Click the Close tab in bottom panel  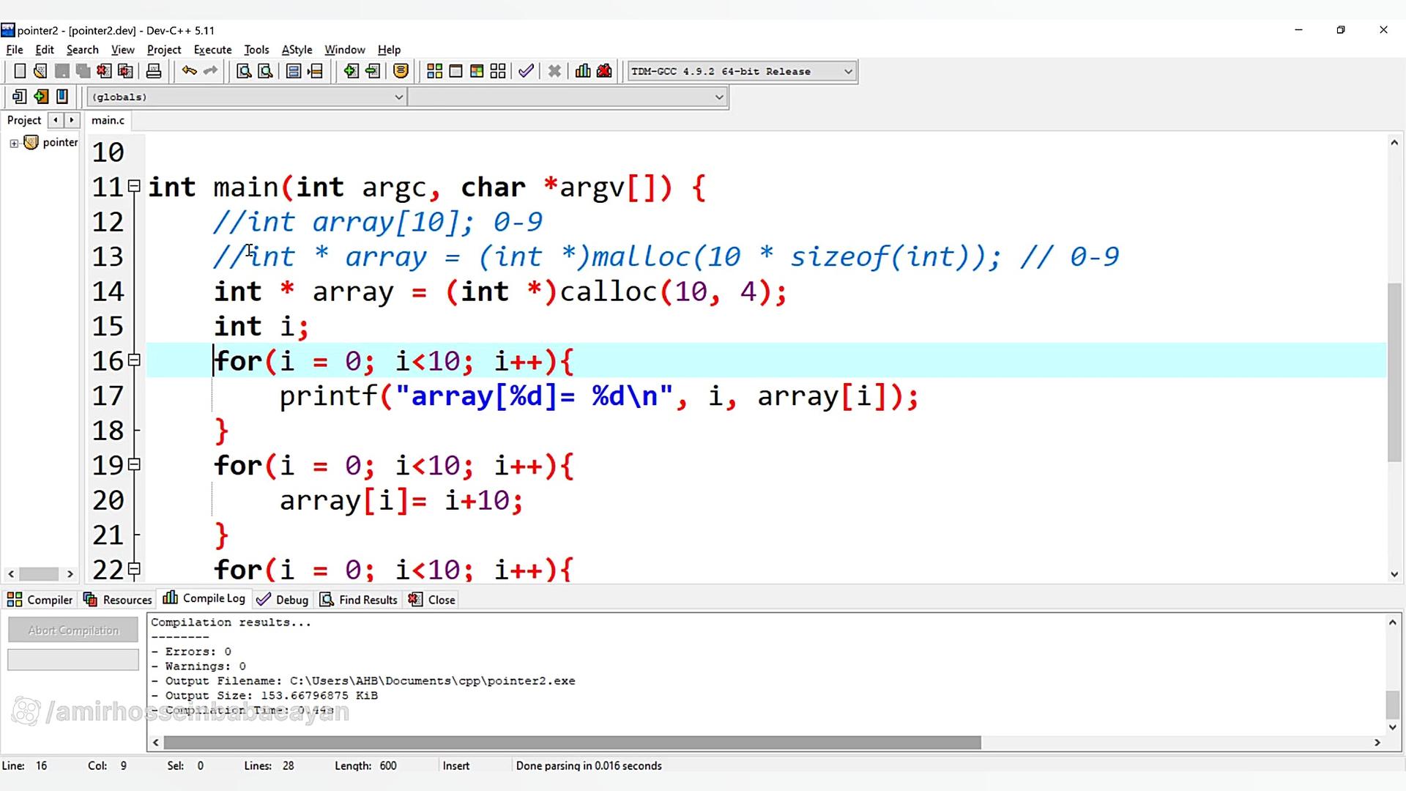(432, 600)
